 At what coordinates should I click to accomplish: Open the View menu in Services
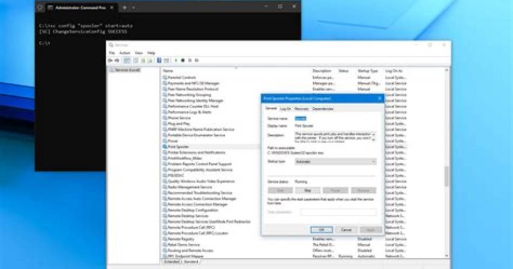[139, 53]
